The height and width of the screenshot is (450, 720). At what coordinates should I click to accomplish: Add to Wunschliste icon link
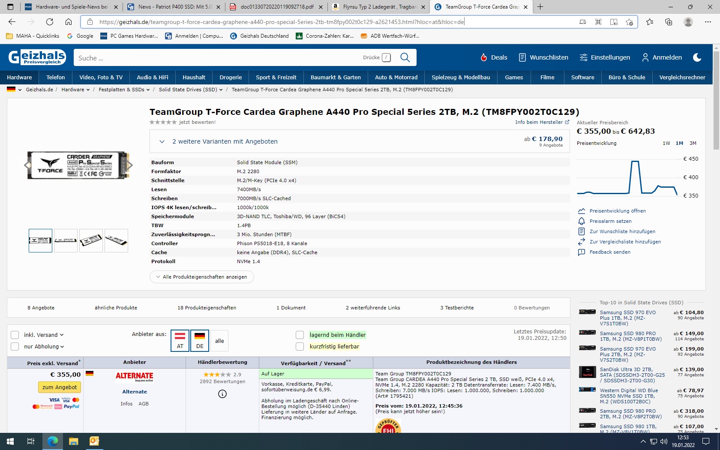coord(582,231)
